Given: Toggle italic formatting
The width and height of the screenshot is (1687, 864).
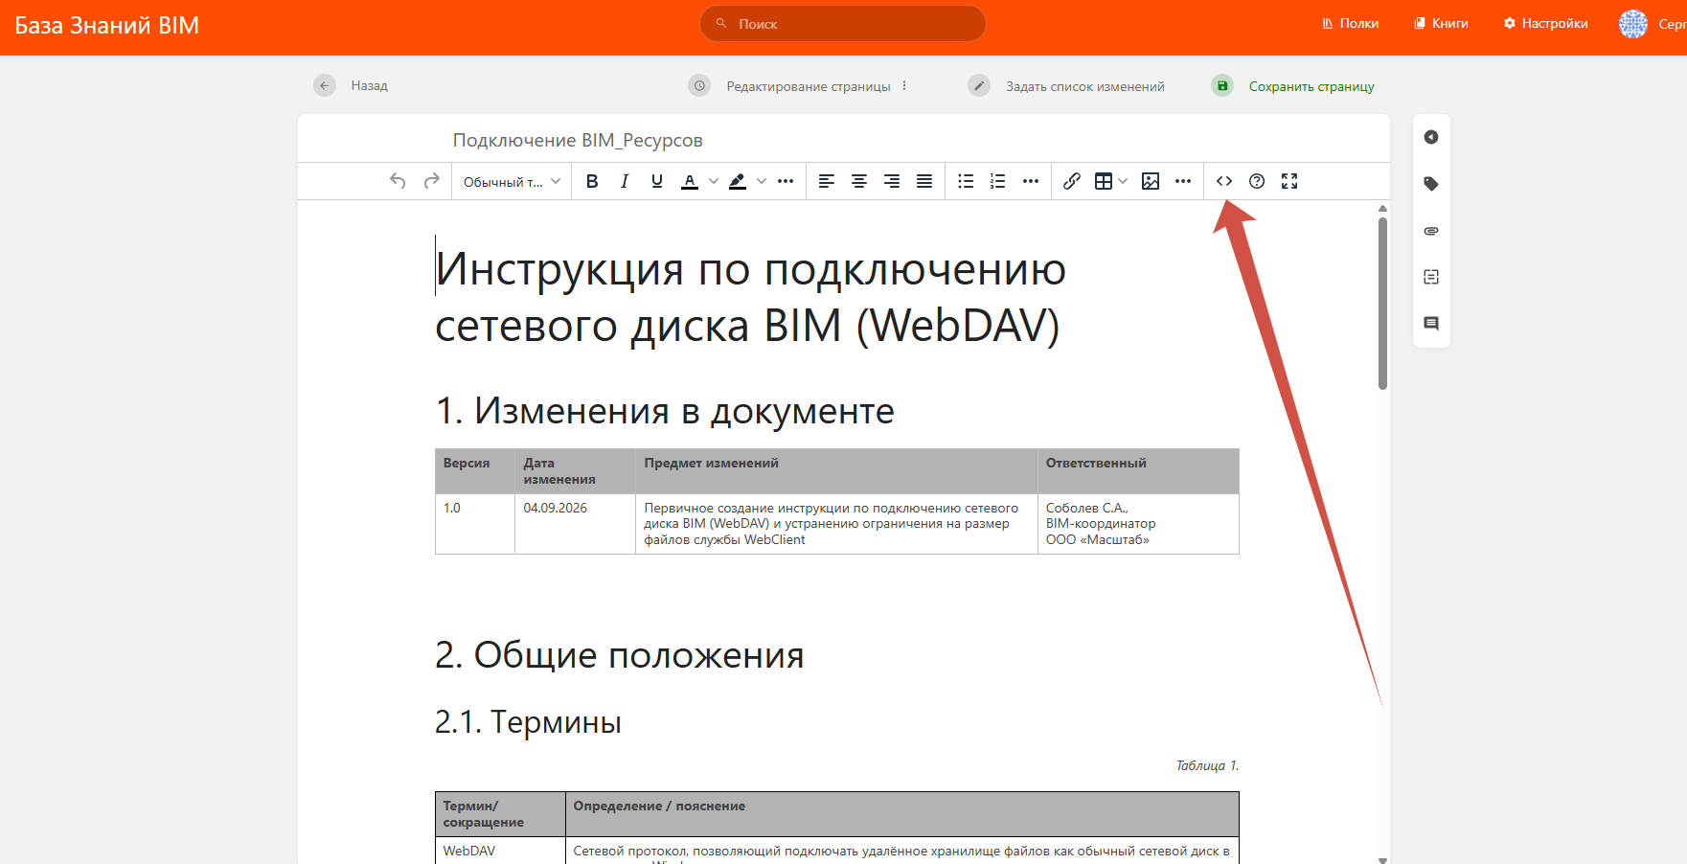Looking at the screenshot, I should (625, 181).
